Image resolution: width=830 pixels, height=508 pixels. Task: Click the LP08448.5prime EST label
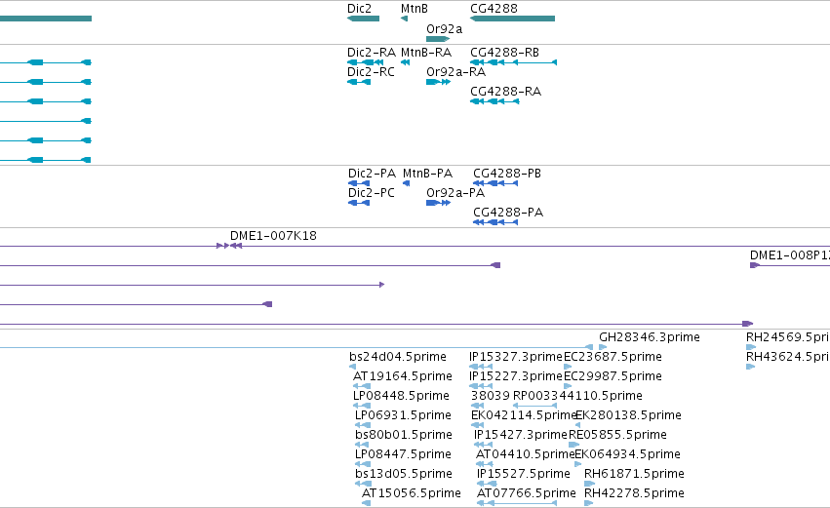pyautogui.click(x=401, y=396)
